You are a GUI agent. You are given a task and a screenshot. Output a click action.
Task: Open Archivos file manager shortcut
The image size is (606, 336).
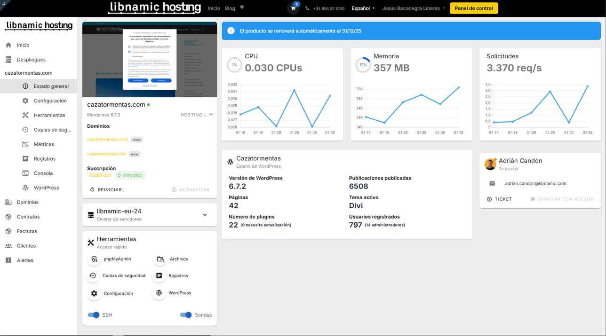160,259
